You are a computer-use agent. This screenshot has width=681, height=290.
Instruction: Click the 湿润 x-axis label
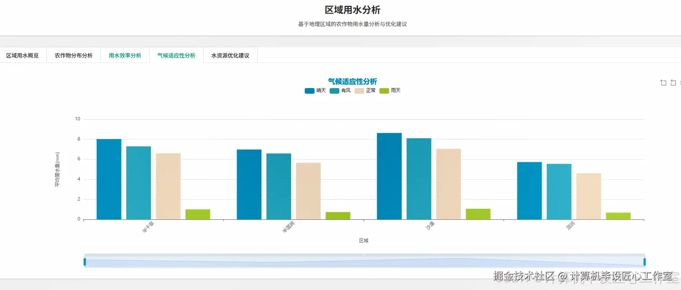pyautogui.click(x=570, y=225)
